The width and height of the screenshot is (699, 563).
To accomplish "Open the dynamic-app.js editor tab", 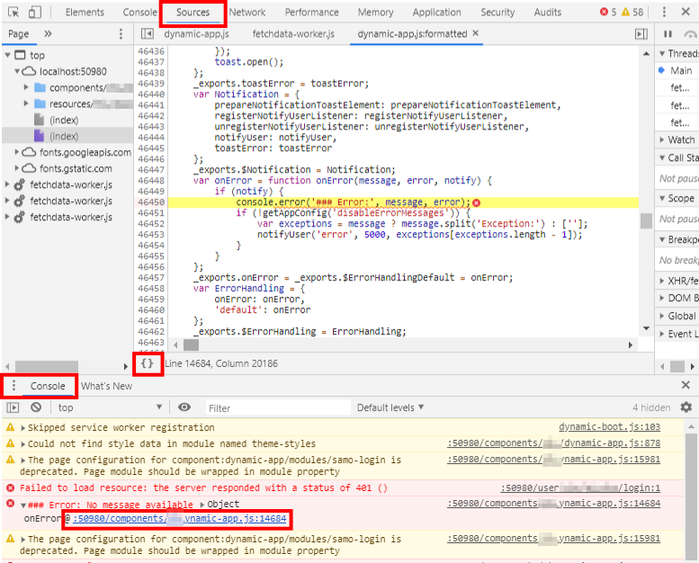I will [196, 34].
